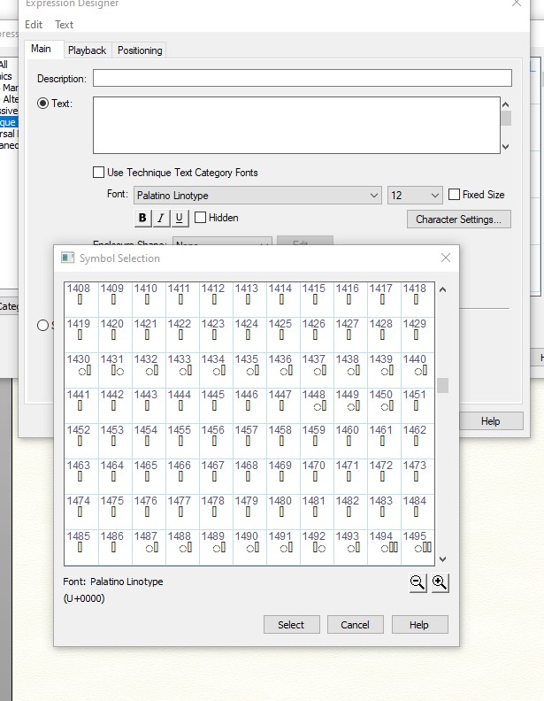Open the Edit menu
Viewport: 544px width, 701px height.
point(34,25)
